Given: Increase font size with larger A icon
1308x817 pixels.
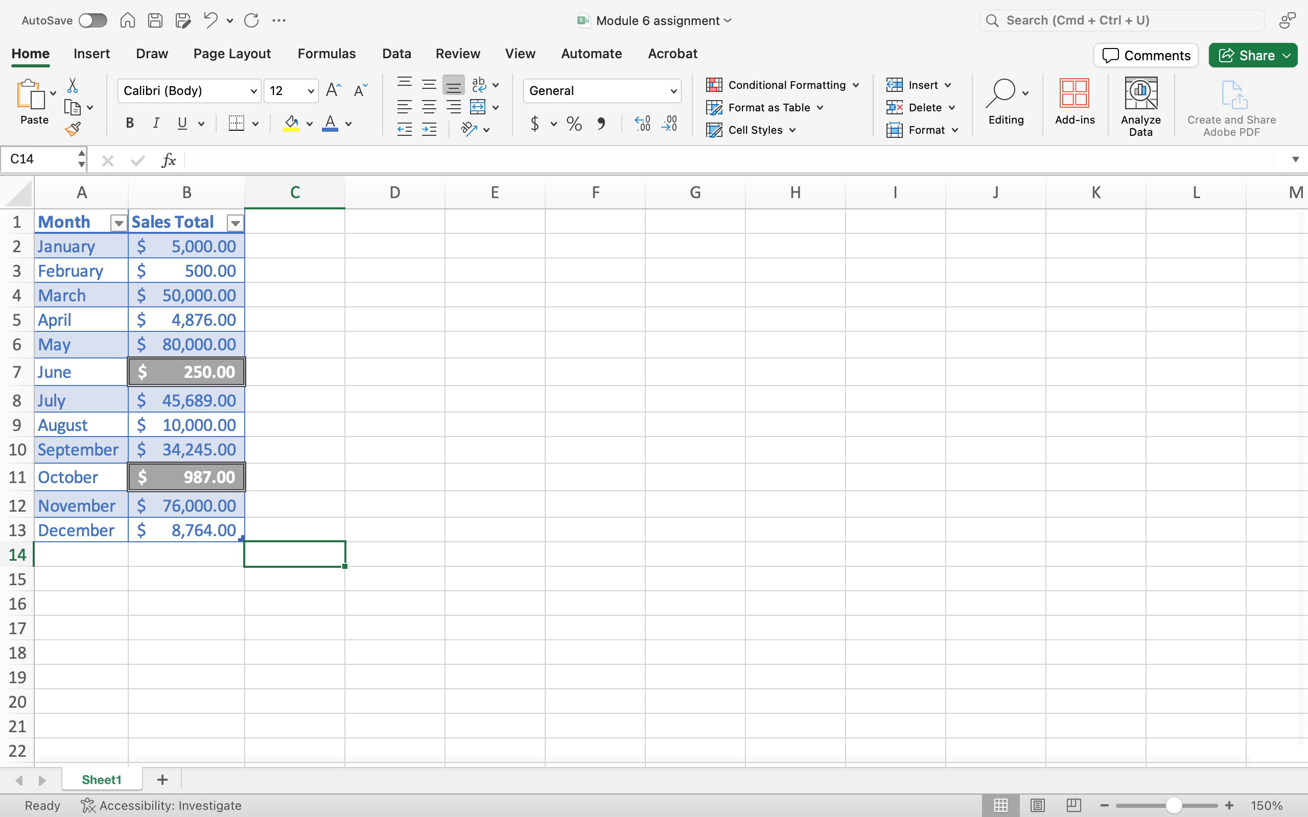Looking at the screenshot, I should tap(334, 90).
